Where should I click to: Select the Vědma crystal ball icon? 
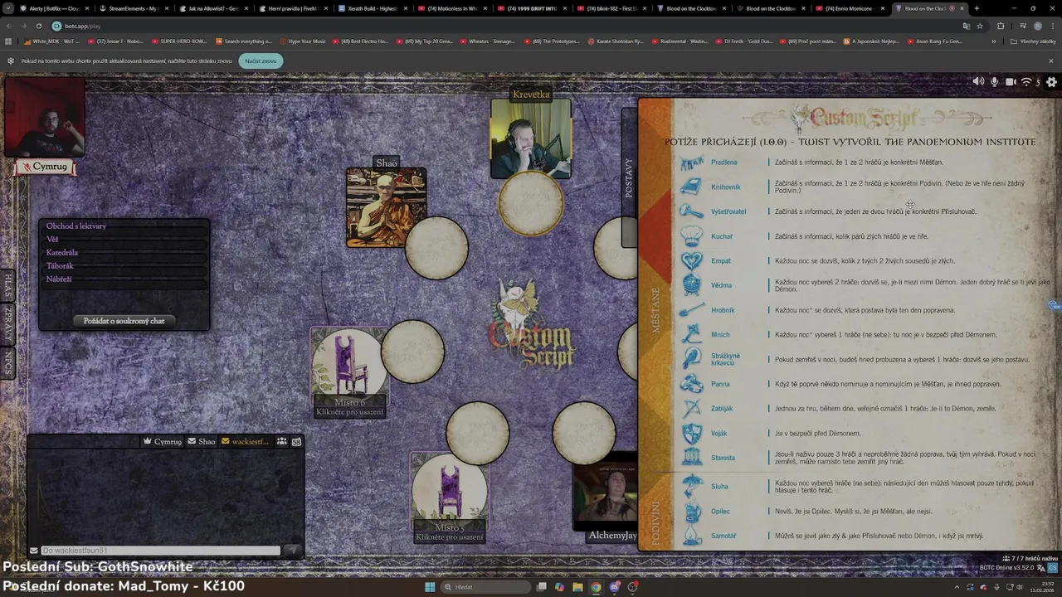pos(691,285)
